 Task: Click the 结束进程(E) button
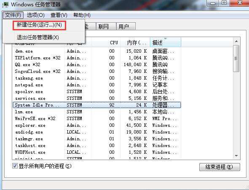pos(220,167)
